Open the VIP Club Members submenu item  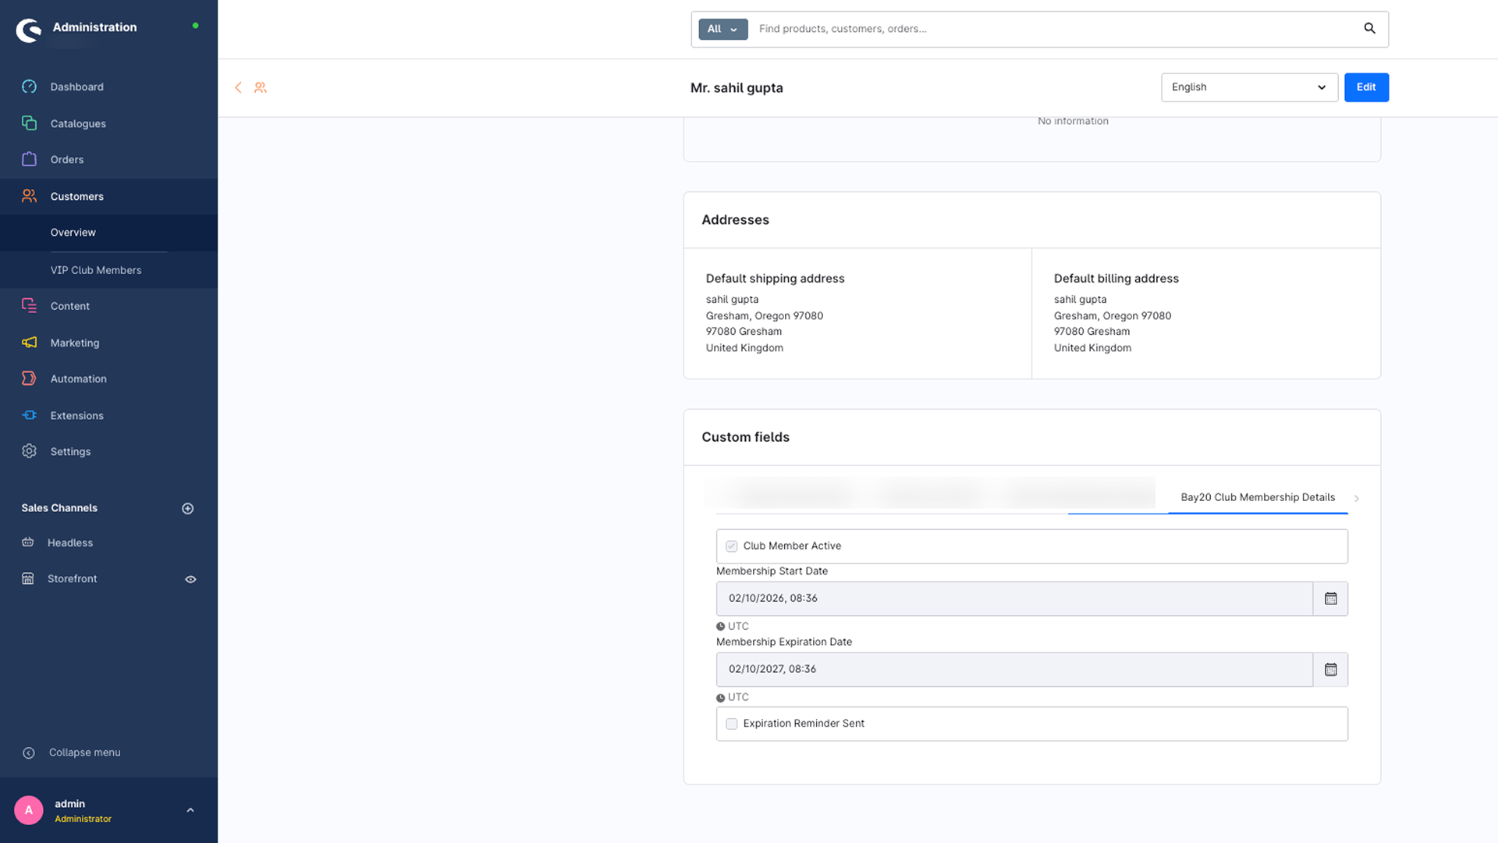[96, 270]
